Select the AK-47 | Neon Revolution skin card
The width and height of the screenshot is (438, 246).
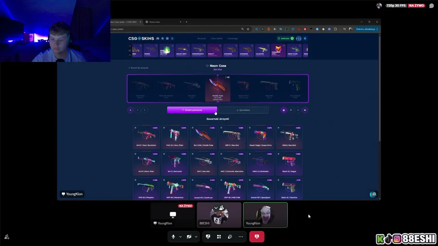[x=146, y=137]
